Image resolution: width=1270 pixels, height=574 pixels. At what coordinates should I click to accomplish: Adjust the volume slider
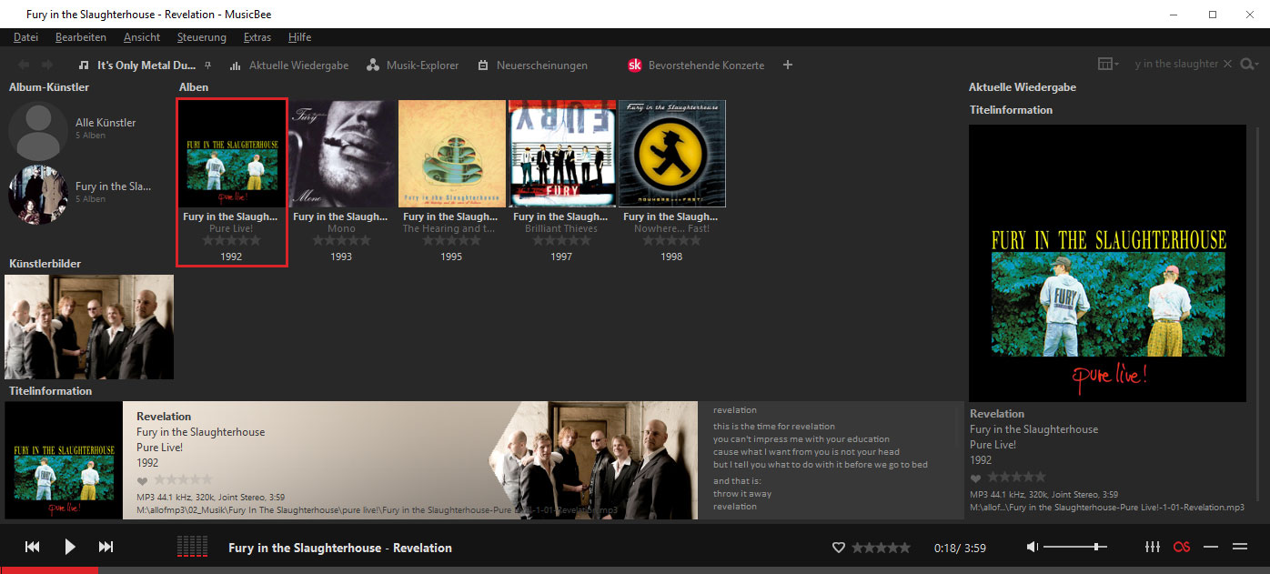coord(1074,547)
